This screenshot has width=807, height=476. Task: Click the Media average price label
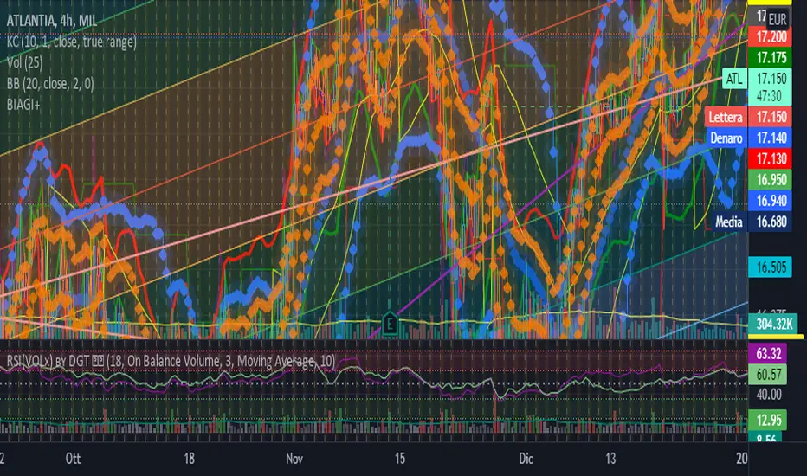[x=729, y=222]
